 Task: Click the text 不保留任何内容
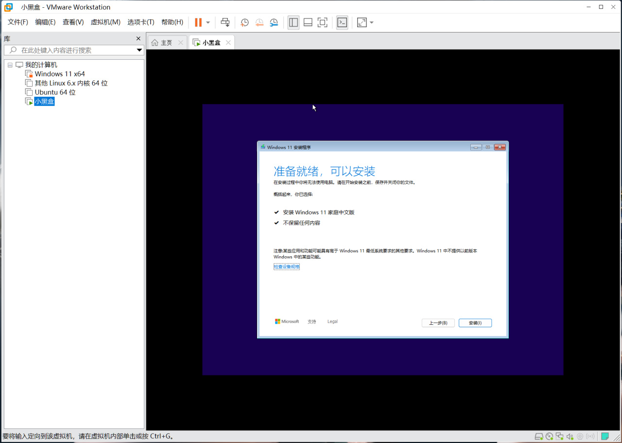301,223
